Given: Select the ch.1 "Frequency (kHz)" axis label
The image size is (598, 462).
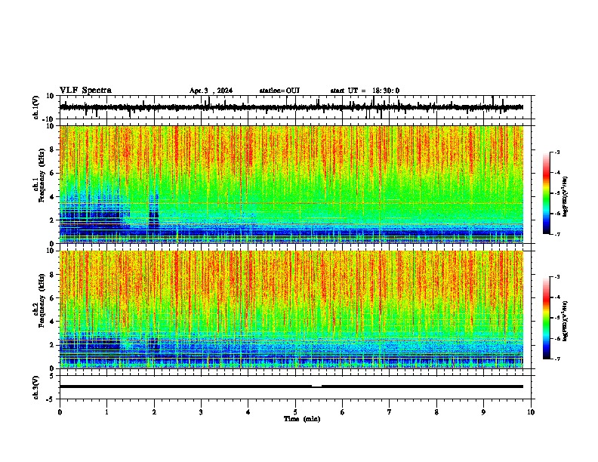Looking at the screenshot, I should 42,176.
